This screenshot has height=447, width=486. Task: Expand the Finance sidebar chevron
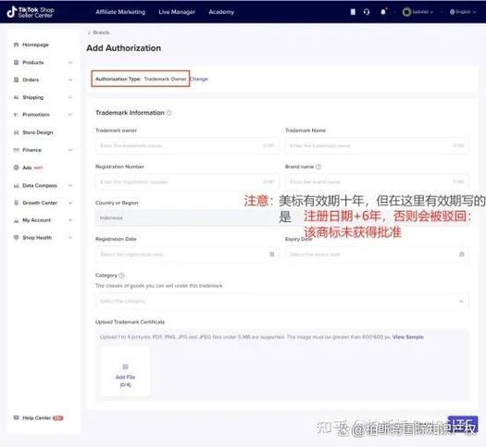pos(70,150)
